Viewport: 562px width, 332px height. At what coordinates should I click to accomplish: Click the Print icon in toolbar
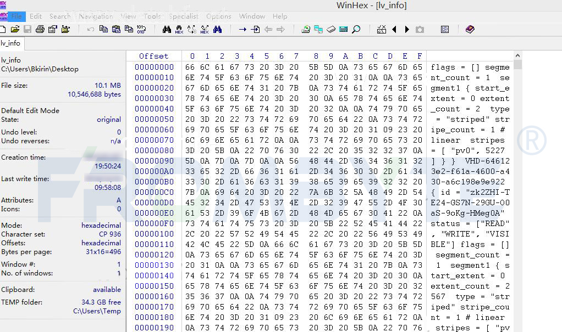pyautogui.click(x=40, y=29)
